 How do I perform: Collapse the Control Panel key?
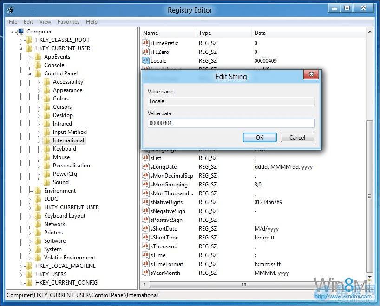point(30,73)
